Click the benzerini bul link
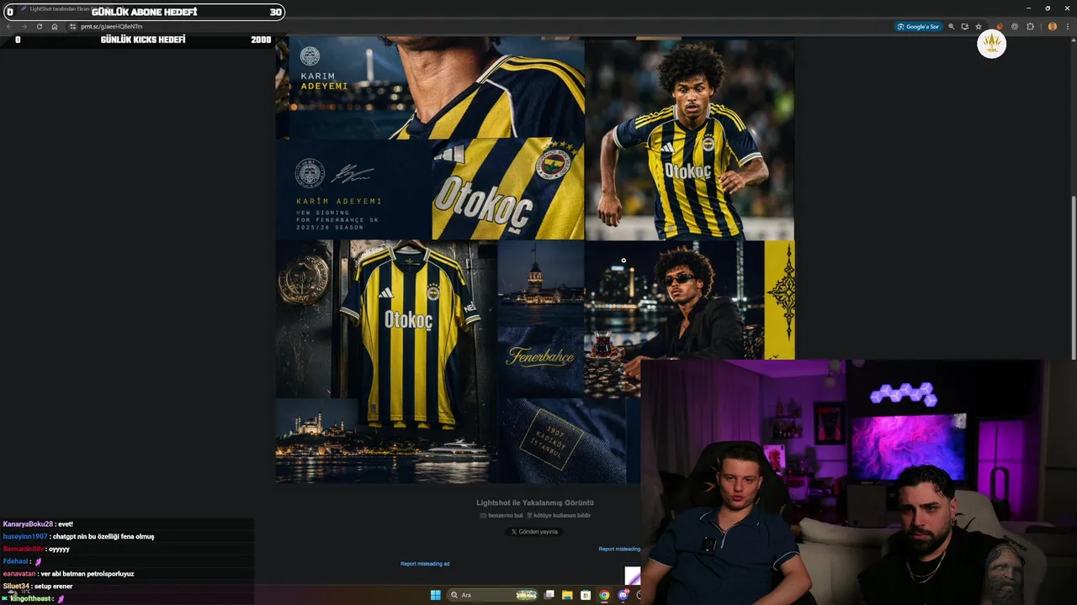This screenshot has height=605, width=1077. (x=501, y=515)
